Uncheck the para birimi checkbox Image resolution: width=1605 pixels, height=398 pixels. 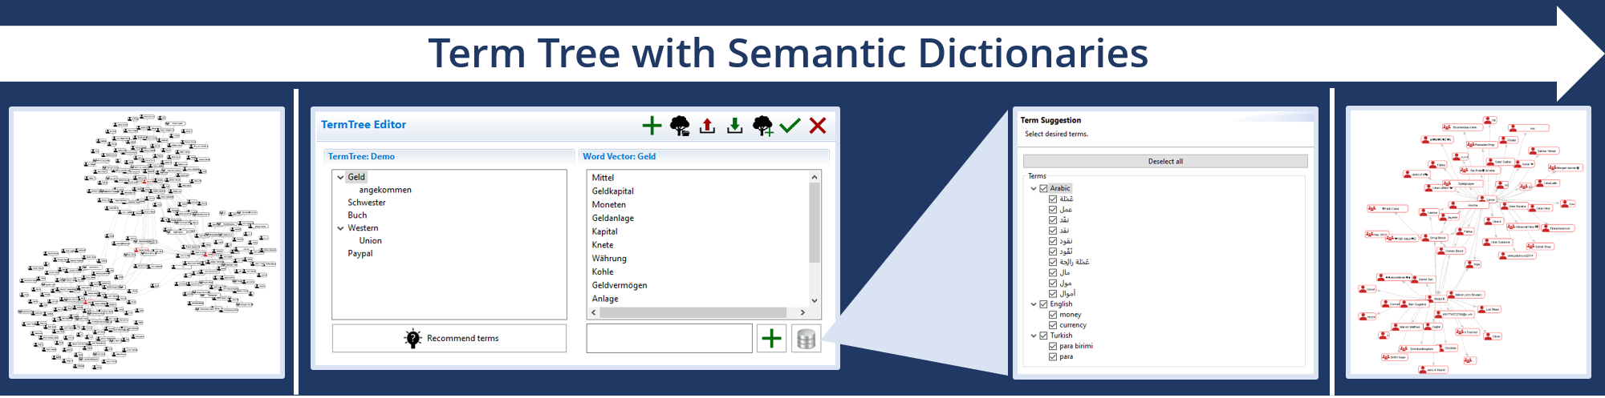pos(1053,346)
